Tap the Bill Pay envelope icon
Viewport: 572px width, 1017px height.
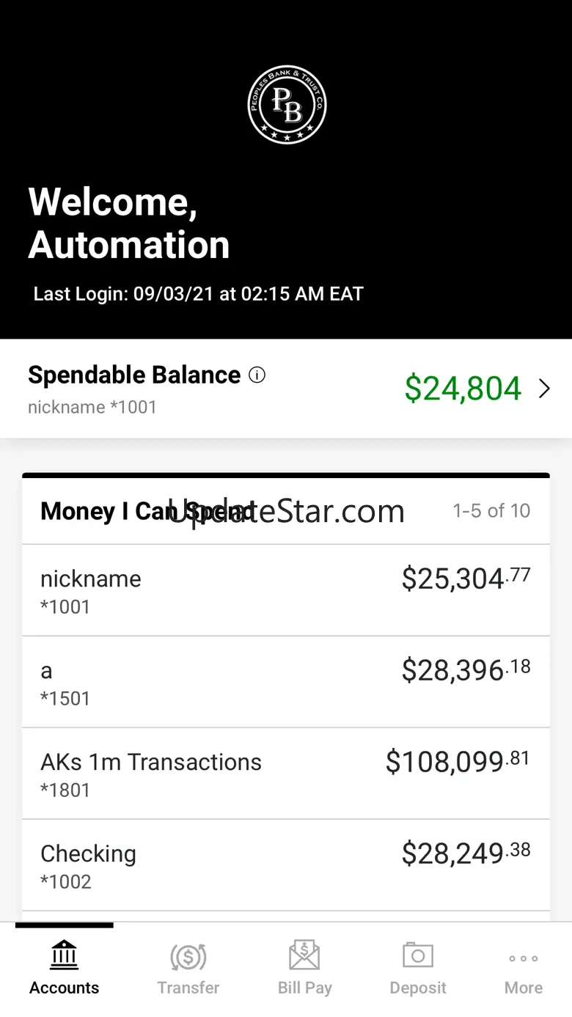[304, 955]
